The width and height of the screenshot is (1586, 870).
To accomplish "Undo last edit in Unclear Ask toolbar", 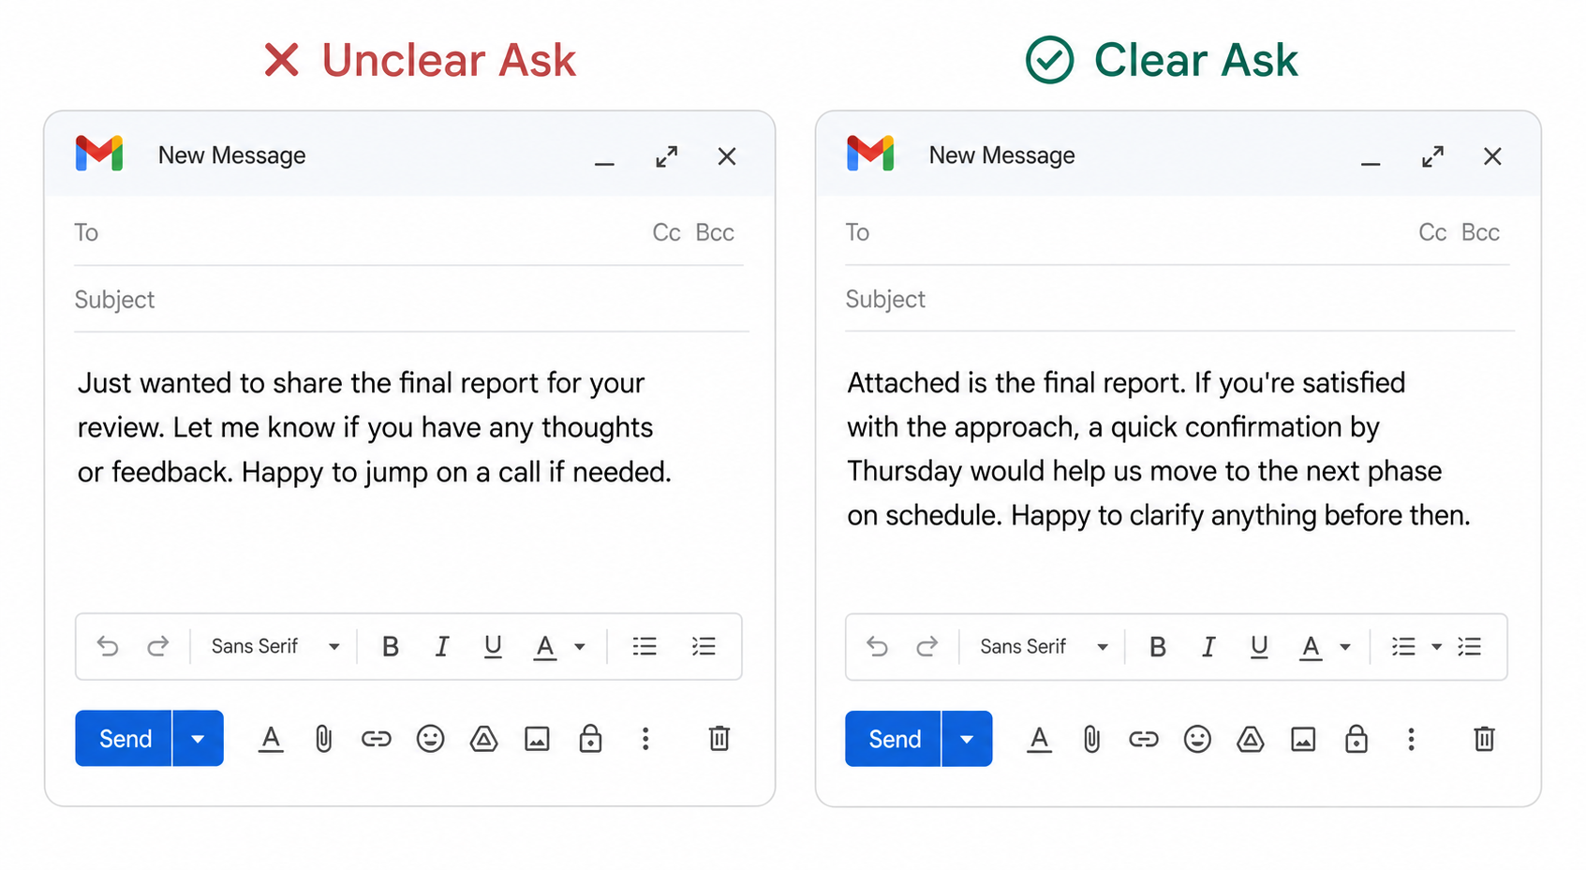I will 108,646.
